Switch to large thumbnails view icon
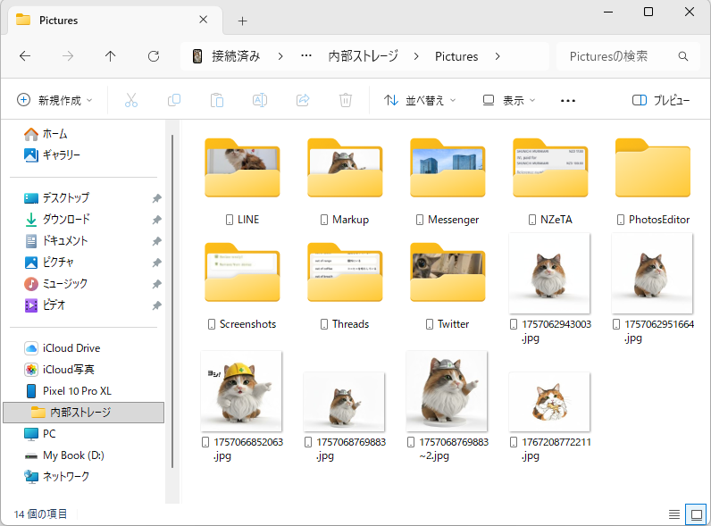The height and width of the screenshot is (526, 711). [x=697, y=514]
